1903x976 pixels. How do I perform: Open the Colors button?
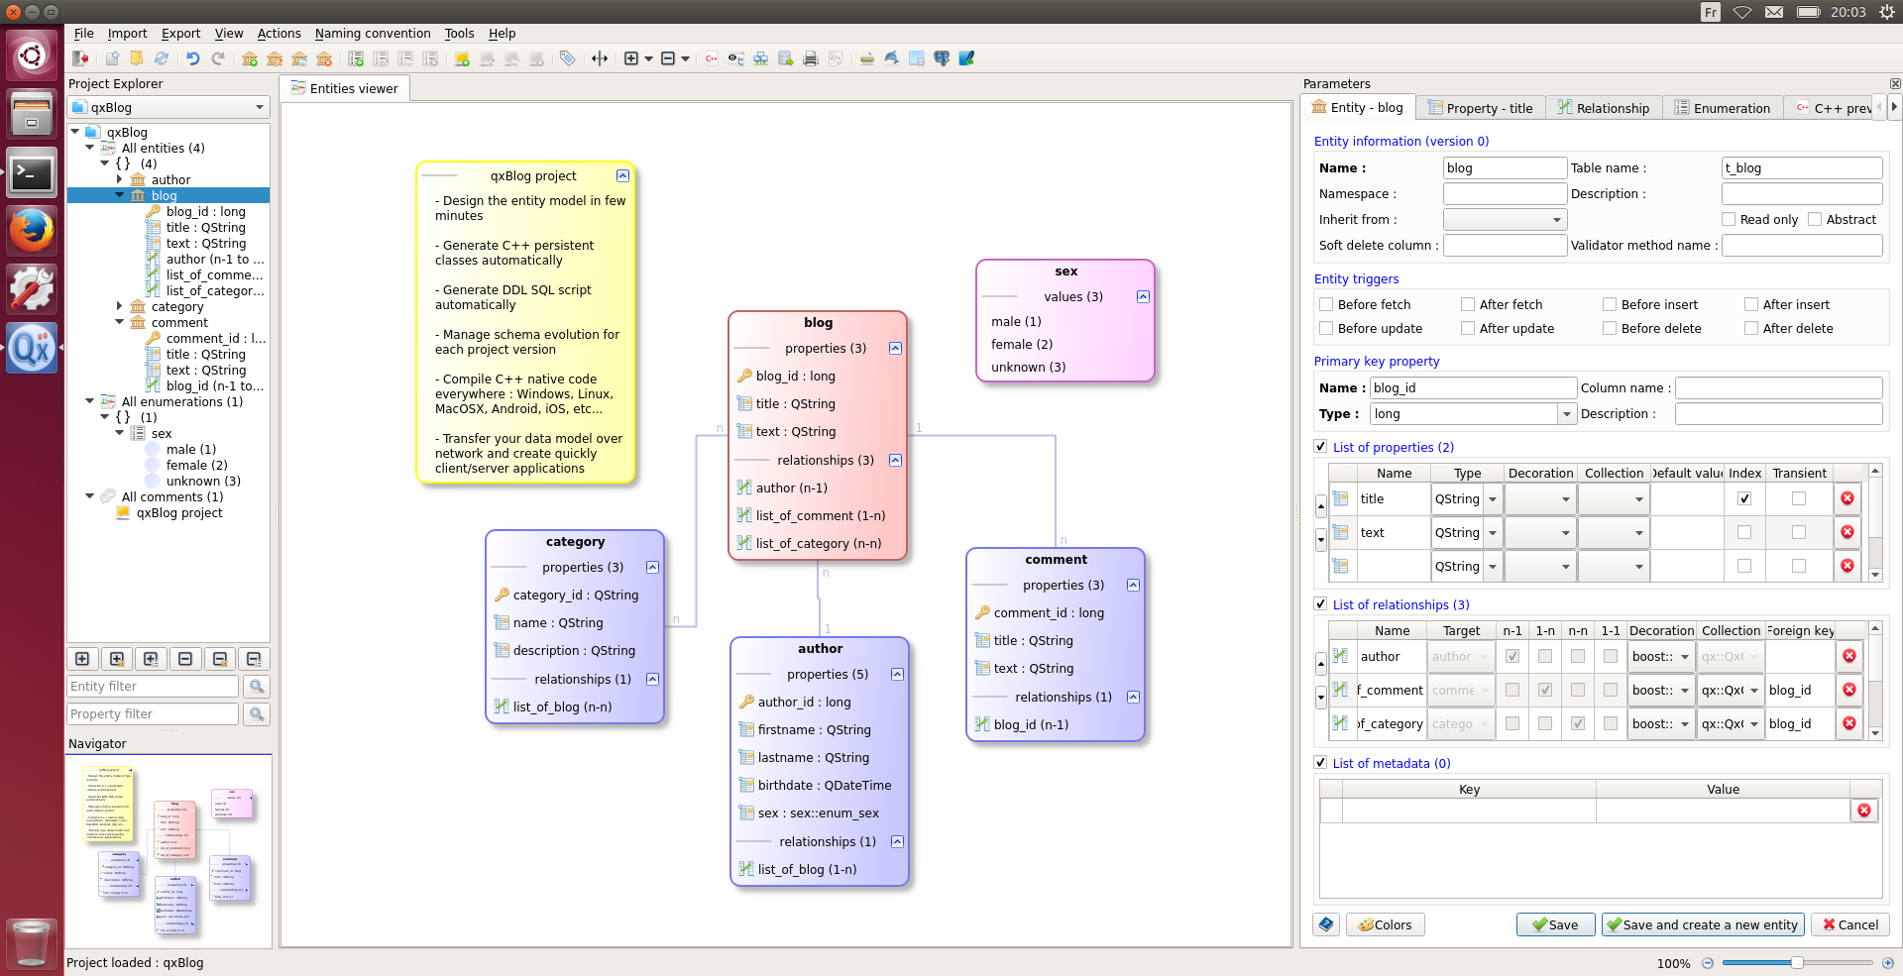pyautogui.click(x=1385, y=924)
